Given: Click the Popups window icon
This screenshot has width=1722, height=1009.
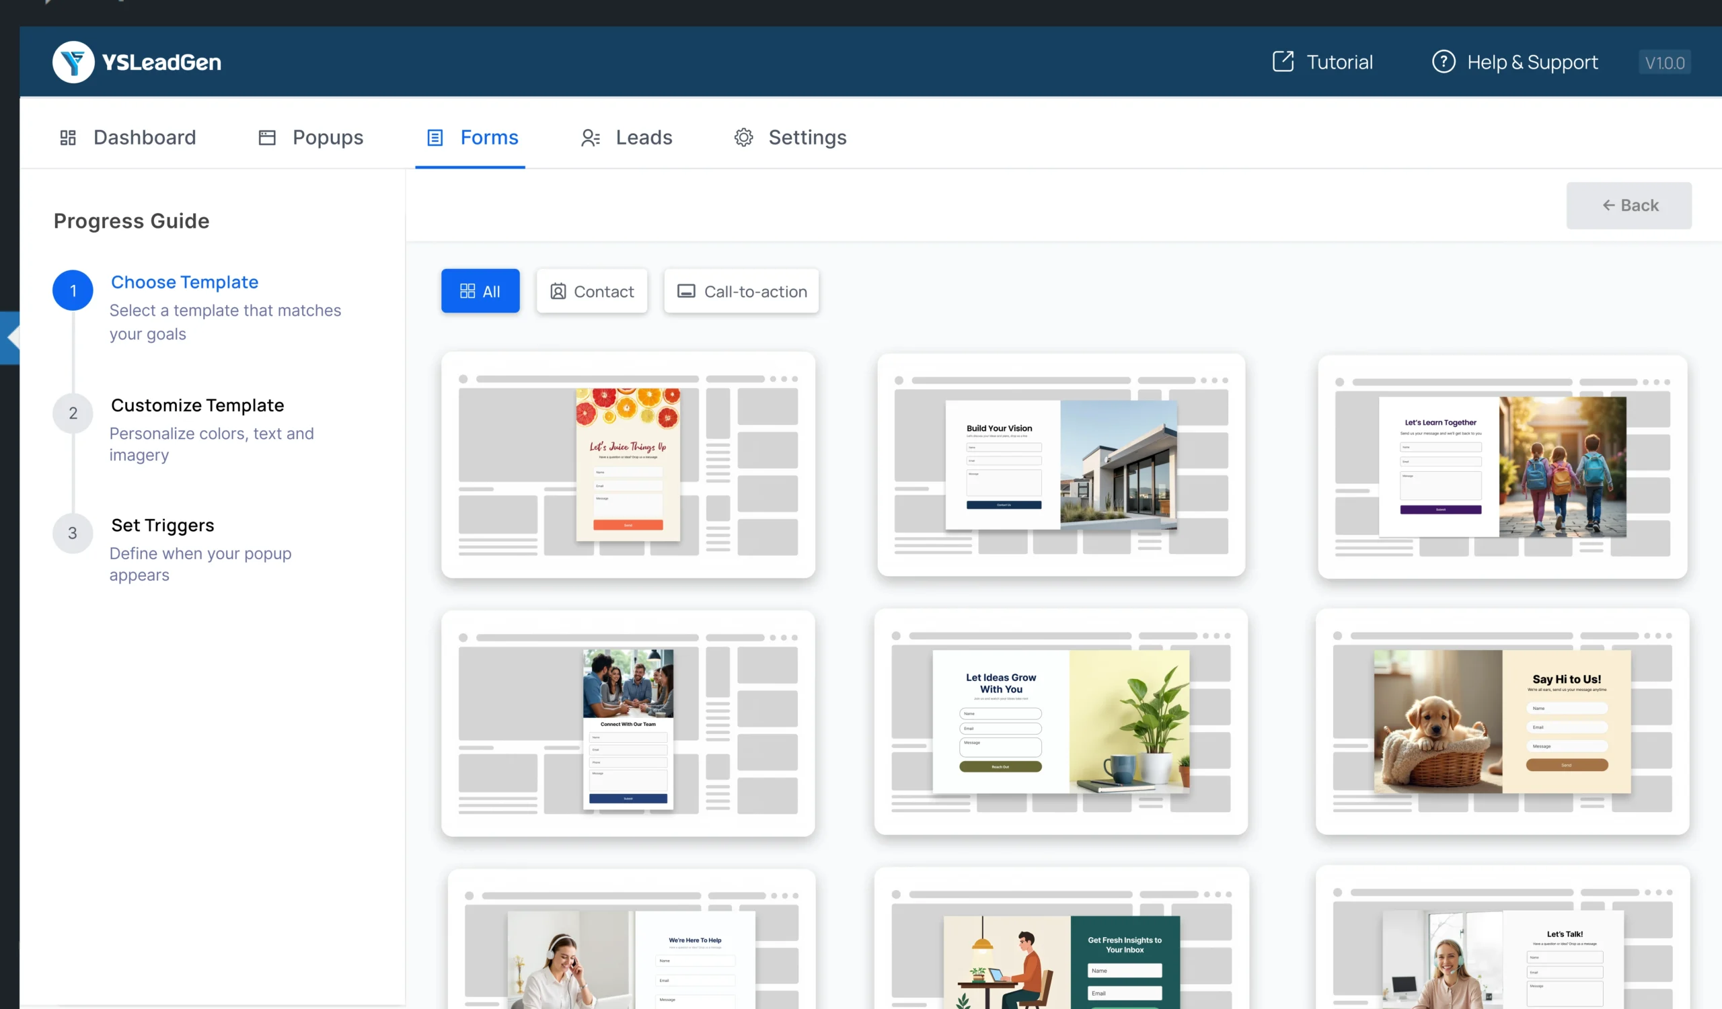Looking at the screenshot, I should (x=267, y=138).
